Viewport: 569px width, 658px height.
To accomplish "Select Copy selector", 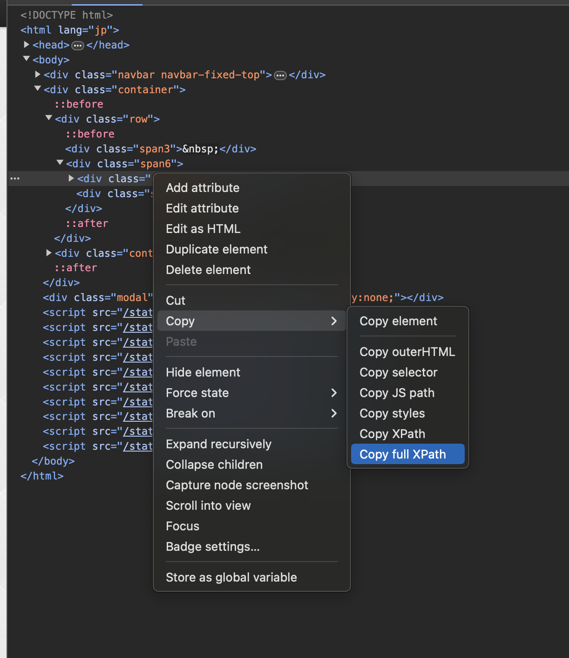I will [x=398, y=372].
